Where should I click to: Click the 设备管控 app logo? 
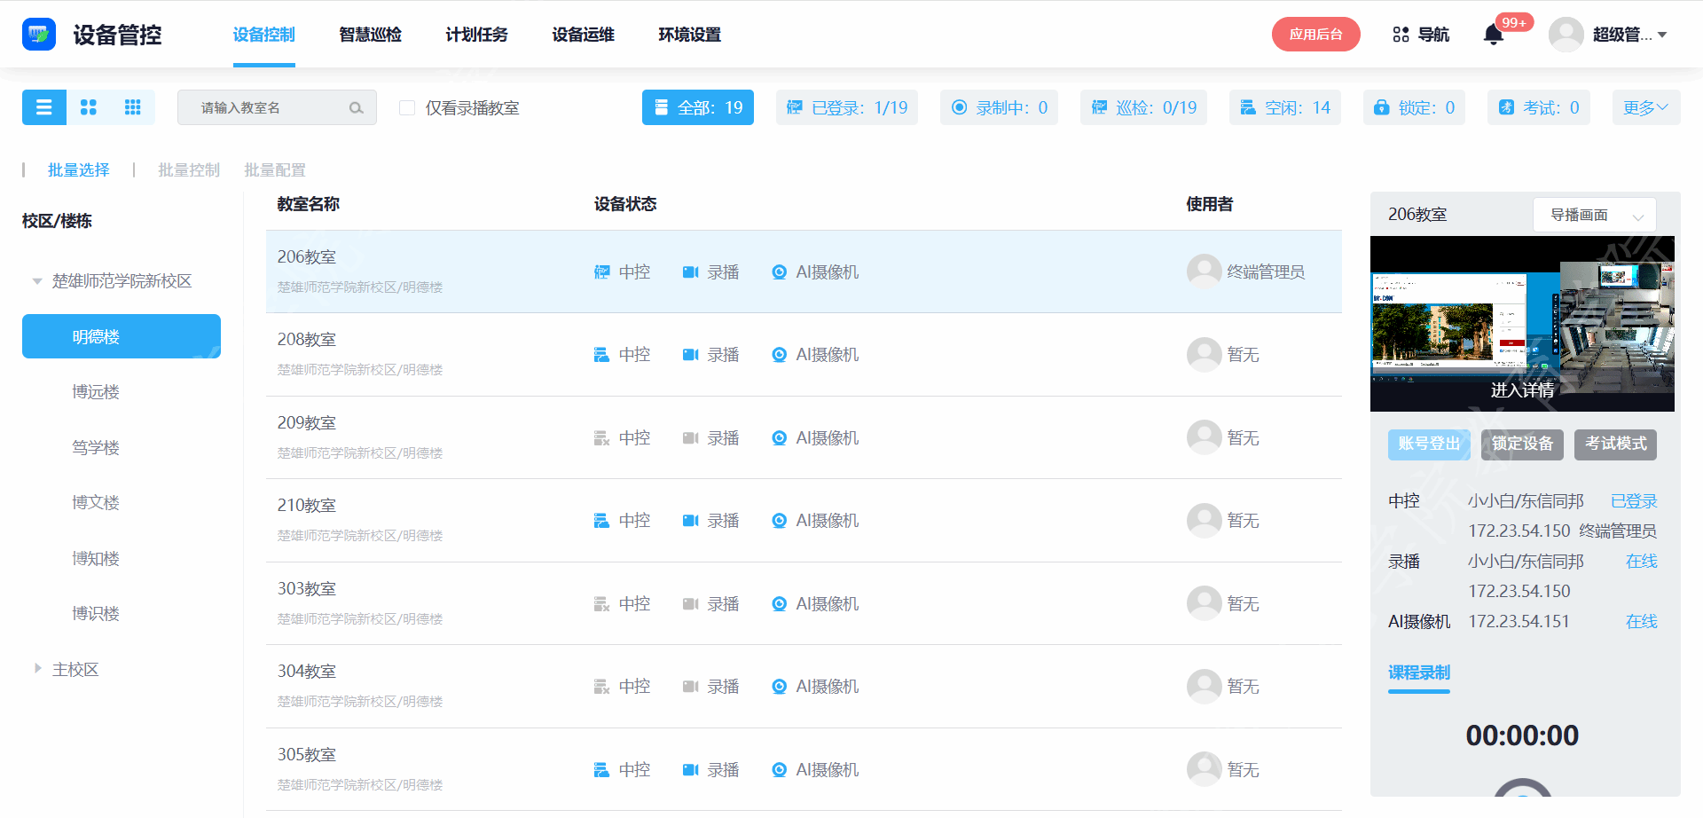pyautogui.click(x=39, y=35)
